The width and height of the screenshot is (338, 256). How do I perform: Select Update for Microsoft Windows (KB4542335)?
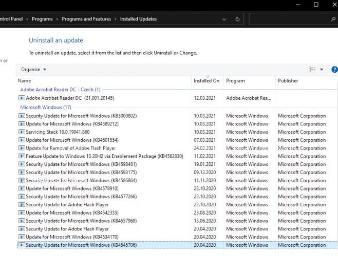pyautogui.click(x=177, y=213)
